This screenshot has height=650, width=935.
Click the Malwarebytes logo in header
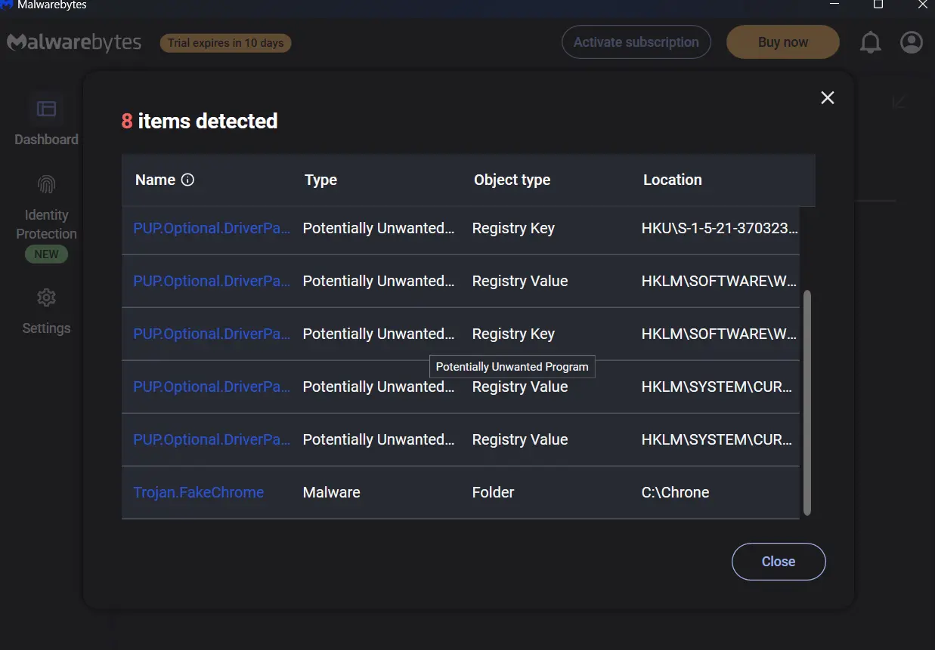(x=74, y=42)
